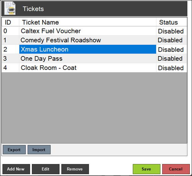Sort by the Ticket Name column header
192x176 pixels.
pyautogui.click(x=88, y=22)
